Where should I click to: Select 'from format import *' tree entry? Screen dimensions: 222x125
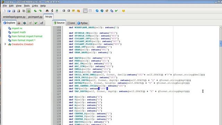(x=23, y=40)
